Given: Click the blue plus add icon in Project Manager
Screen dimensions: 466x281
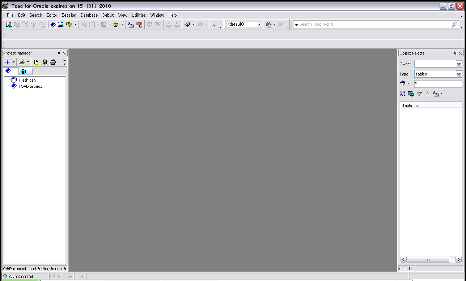Looking at the screenshot, I should (x=7, y=62).
